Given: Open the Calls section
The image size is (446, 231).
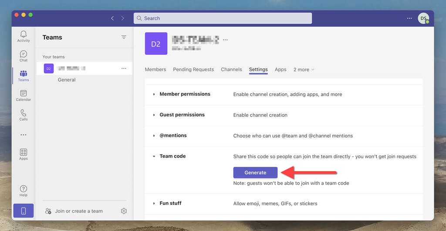Looking at the screenshot, I should [24, 115].
